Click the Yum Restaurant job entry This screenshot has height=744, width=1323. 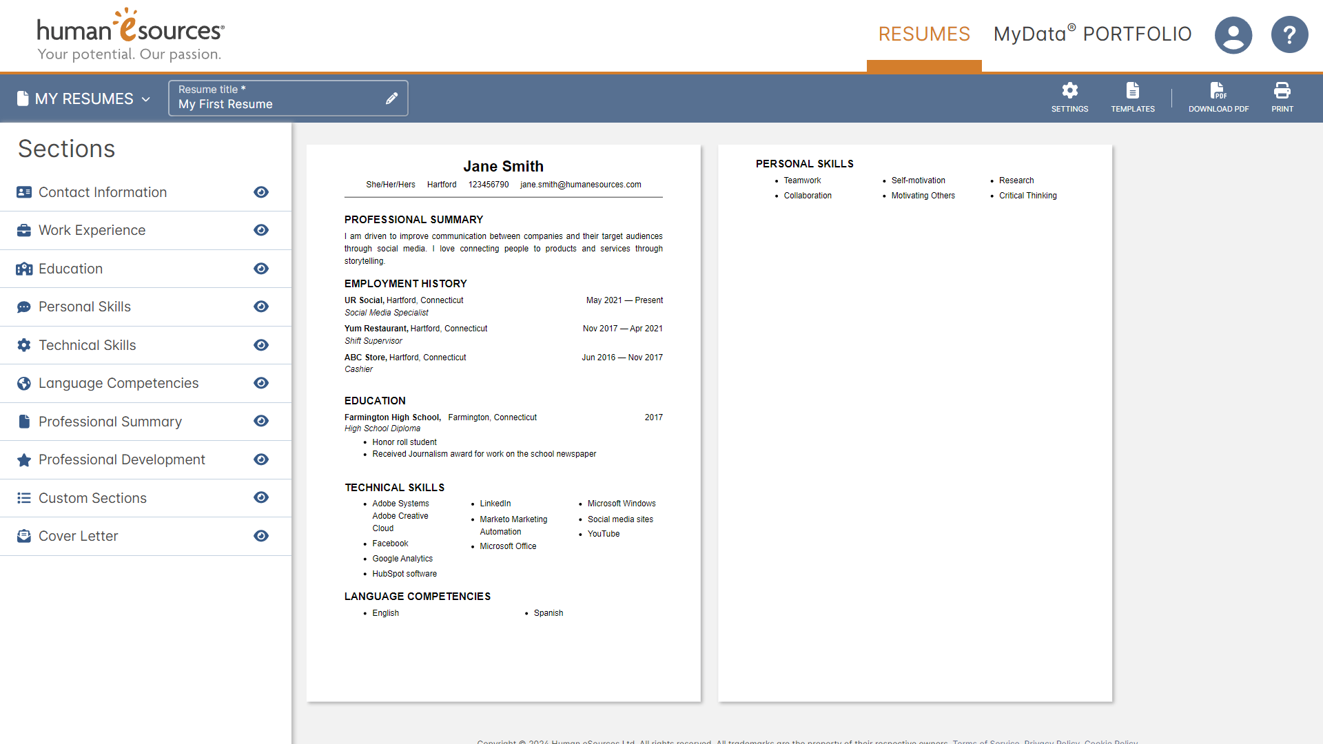tap(504, 335)
